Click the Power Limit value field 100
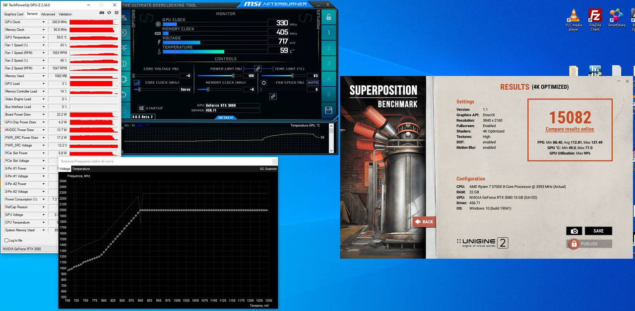The image size is (635, 311). point(249,75)
